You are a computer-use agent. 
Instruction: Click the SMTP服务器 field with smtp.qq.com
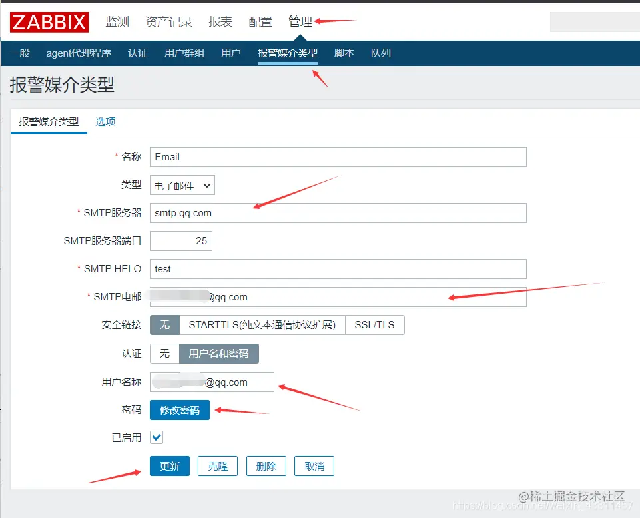tap(338, 213)
